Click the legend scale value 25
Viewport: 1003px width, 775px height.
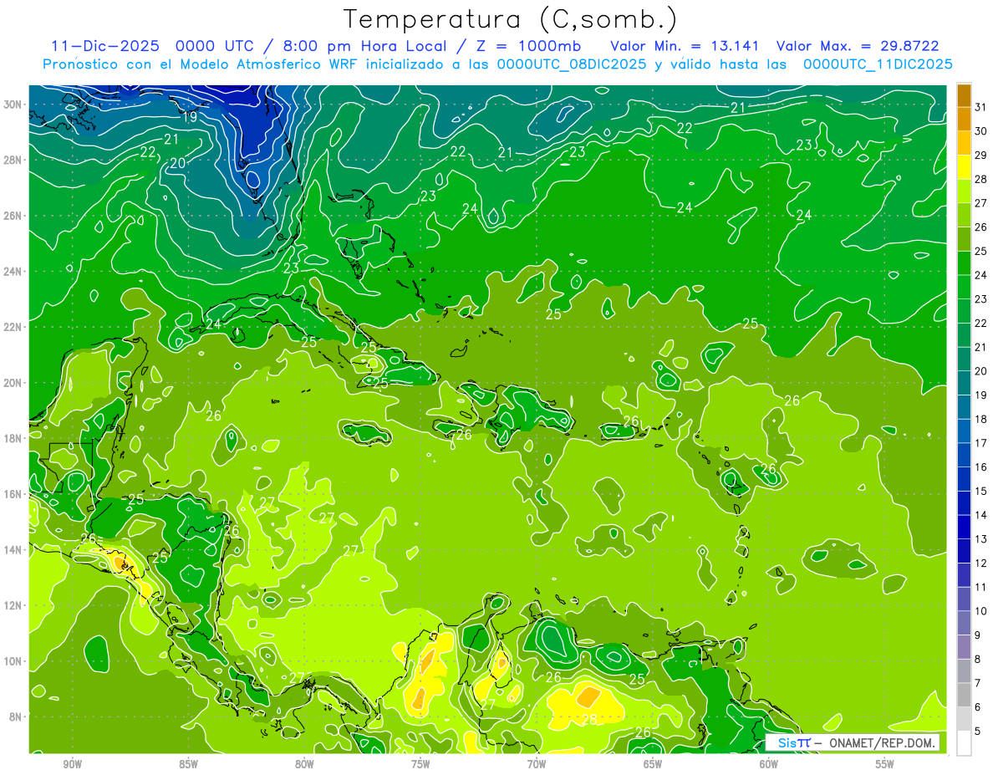point(981,251)
